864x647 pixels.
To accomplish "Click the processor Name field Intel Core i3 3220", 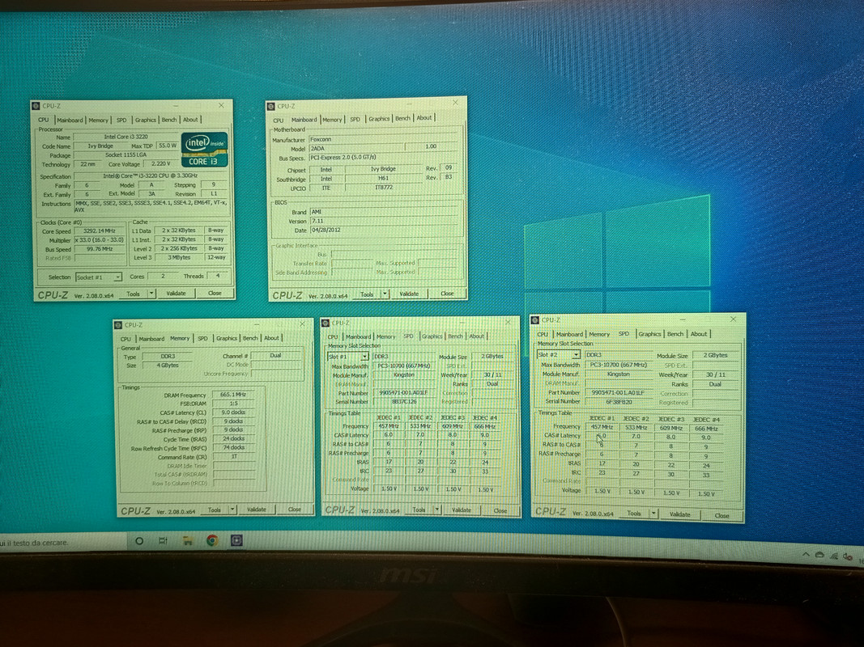I will point(126,137).
